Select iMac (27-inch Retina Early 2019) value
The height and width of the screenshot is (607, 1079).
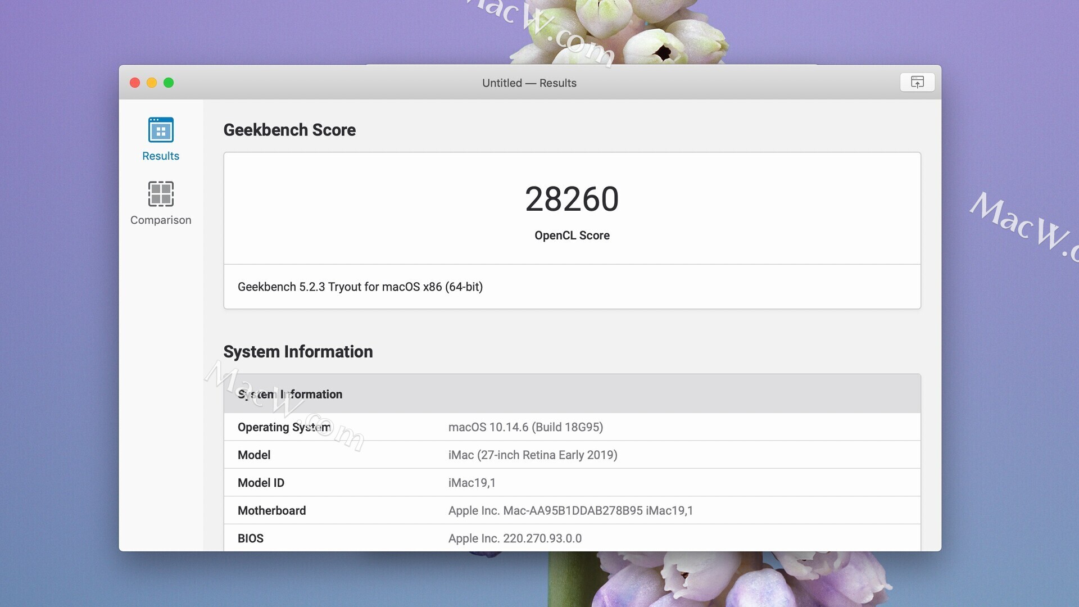pyautogui.click(x=533, y=455)
